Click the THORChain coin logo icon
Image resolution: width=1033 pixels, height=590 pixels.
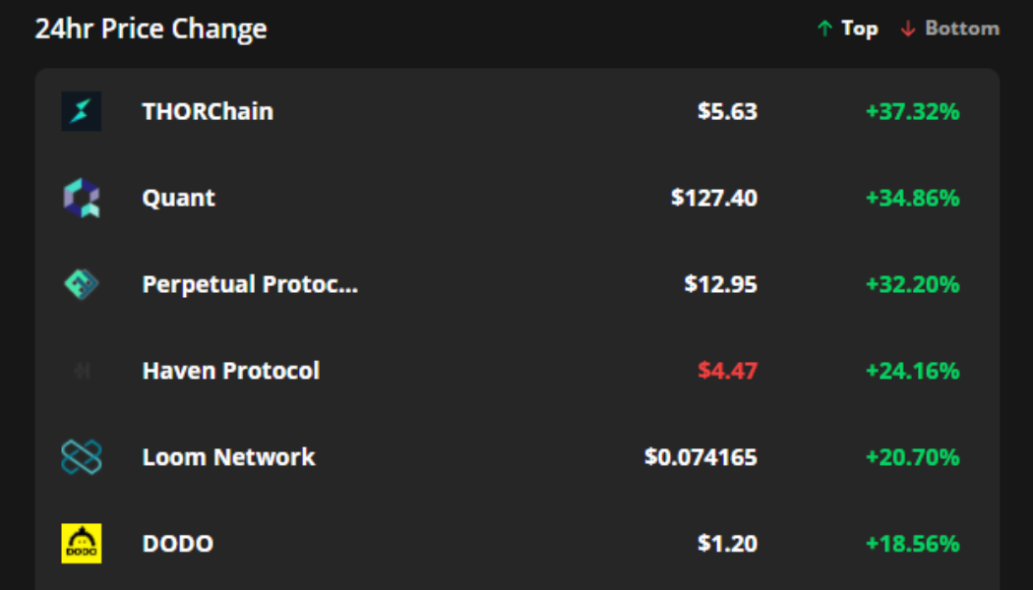[x=82, y=111]
